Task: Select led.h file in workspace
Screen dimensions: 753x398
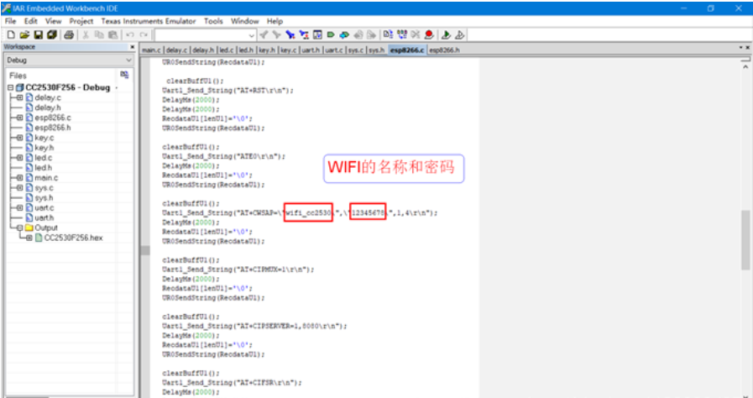Action: click(43, 168)
